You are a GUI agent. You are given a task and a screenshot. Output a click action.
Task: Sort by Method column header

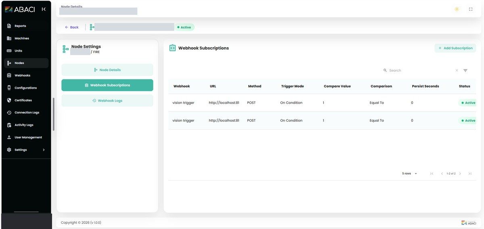coord(255,86)
